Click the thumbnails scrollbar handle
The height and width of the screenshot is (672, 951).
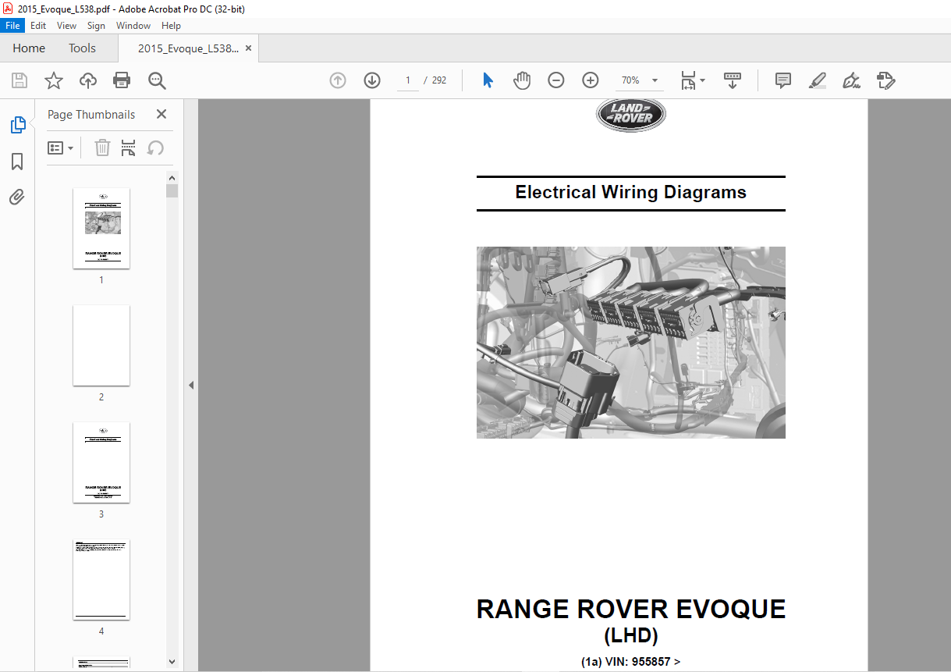172,190
